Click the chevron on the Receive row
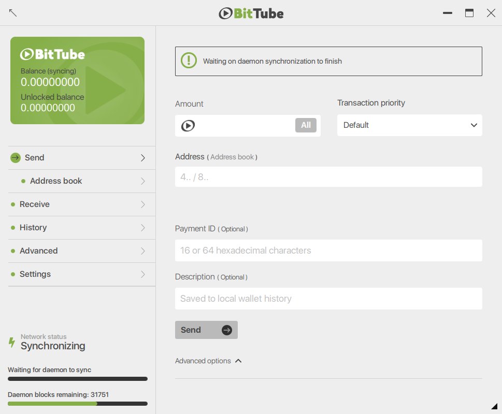Image resolution: width=502 pixels, height=414 pixels. click(143, 204)
